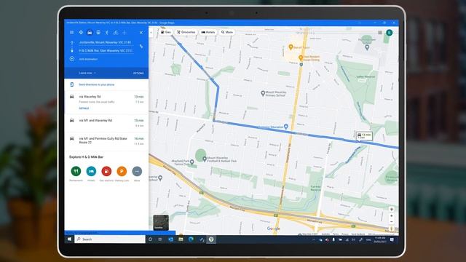Click the Gas search chip
The width and height of the screenshot is (466, 262).
click(x=166, y=32)
